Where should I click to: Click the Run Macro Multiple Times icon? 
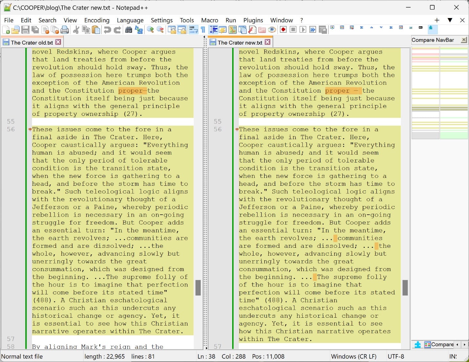coord(313,30)
